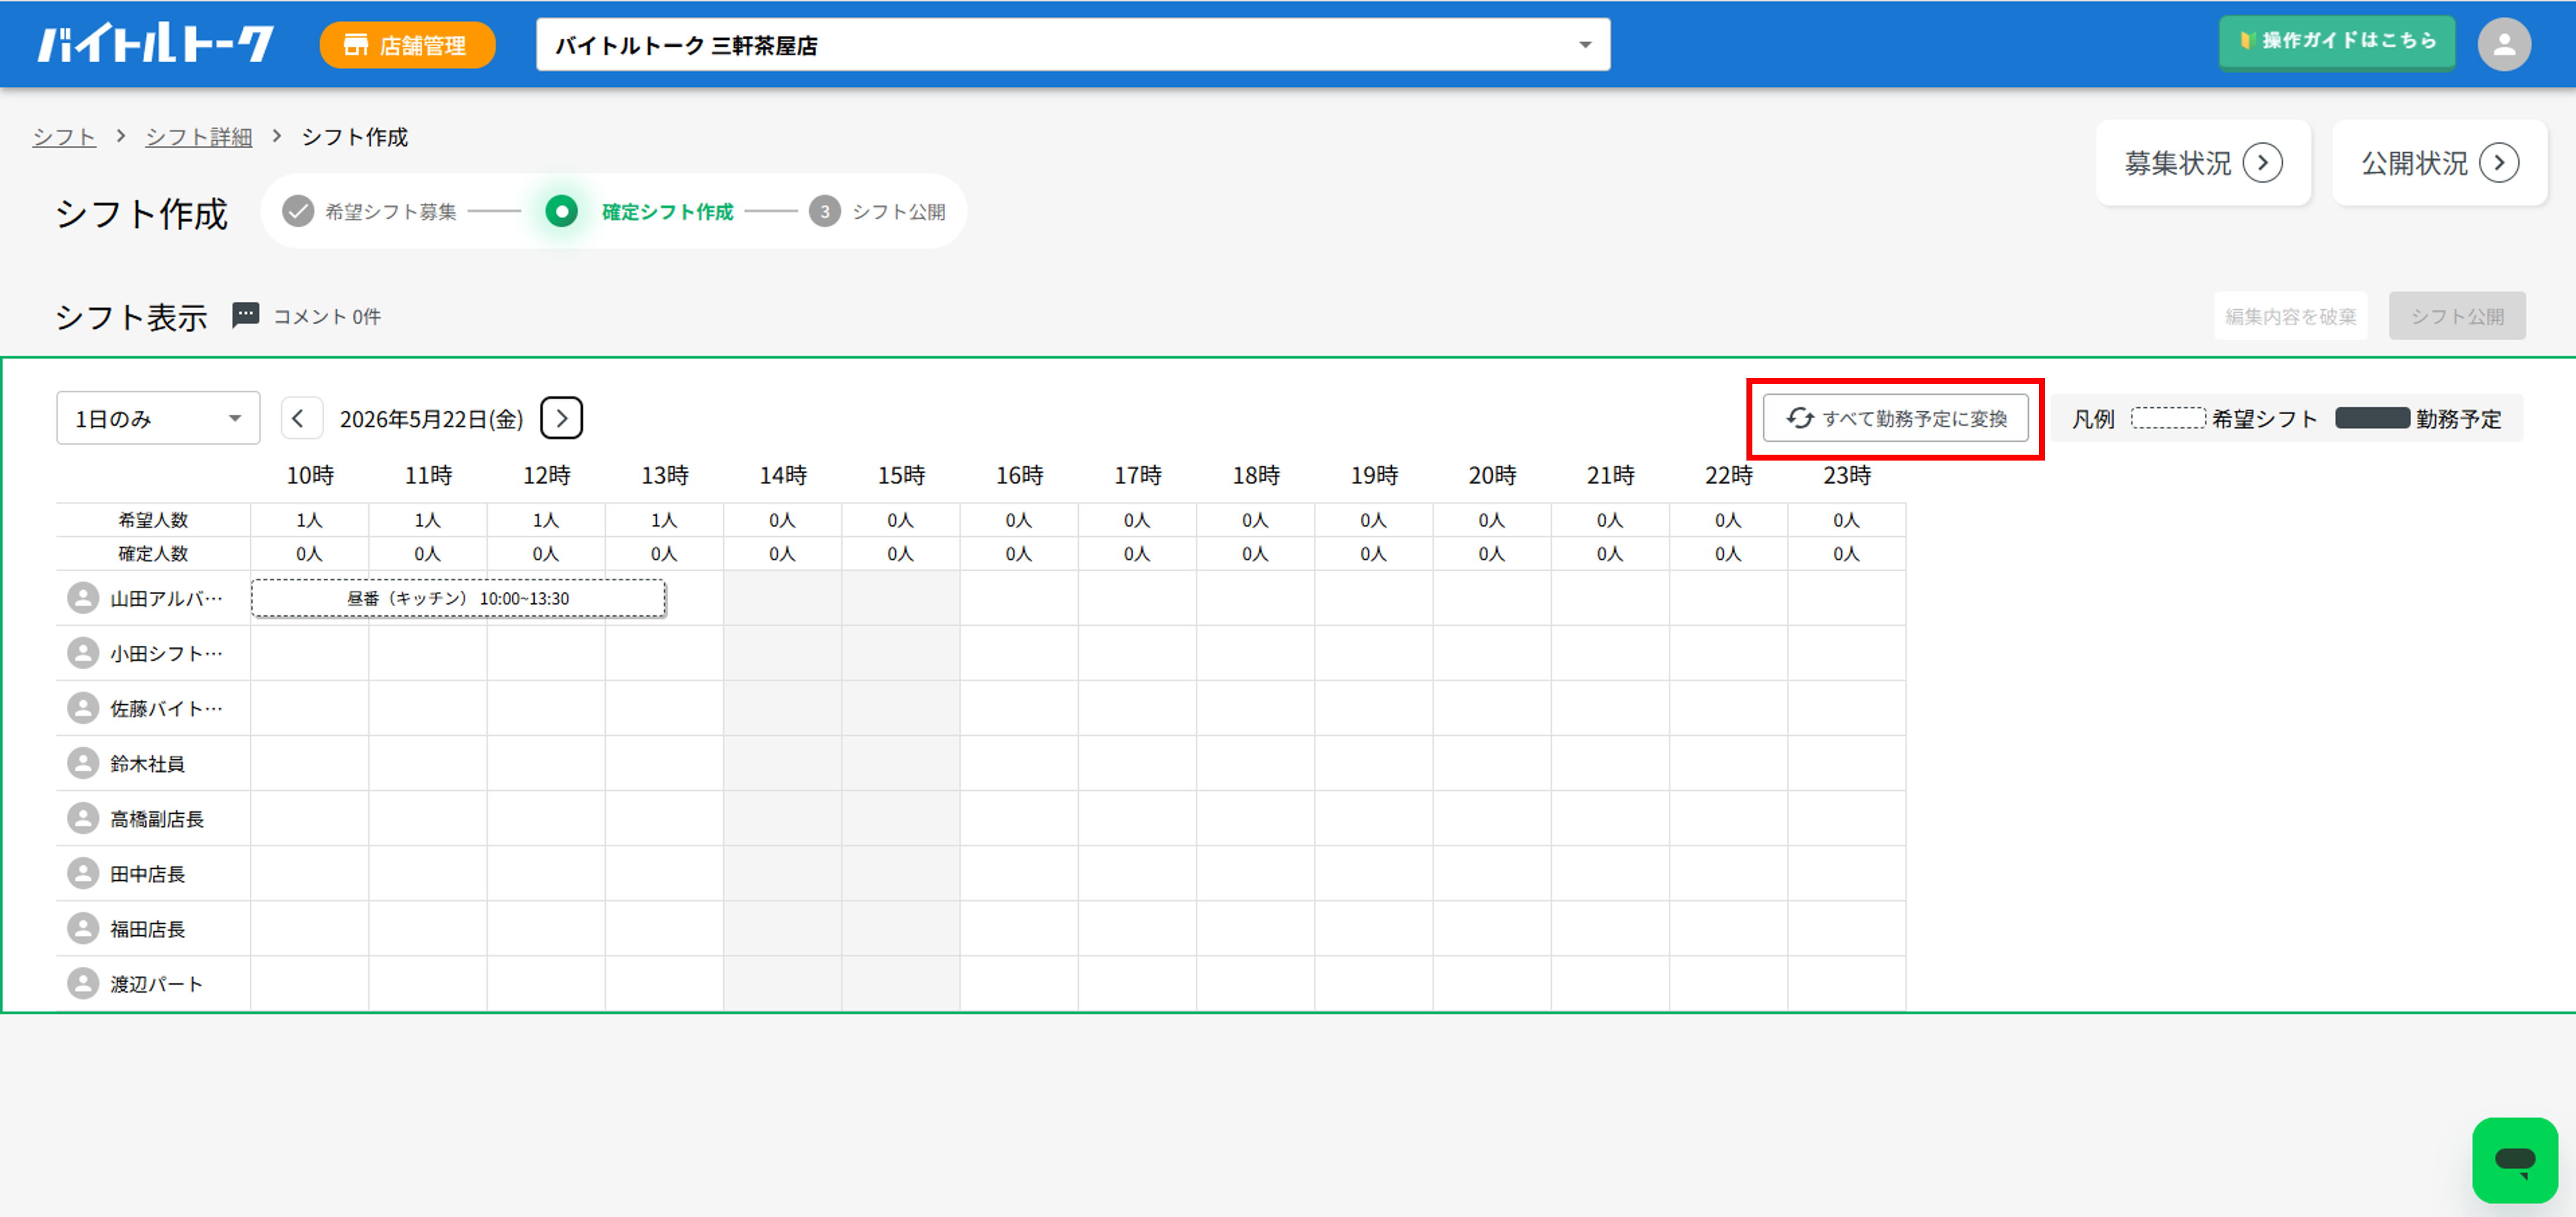Select staff name 高橋副店長
Viewport: 2576px width, 1217px height.
157,819
